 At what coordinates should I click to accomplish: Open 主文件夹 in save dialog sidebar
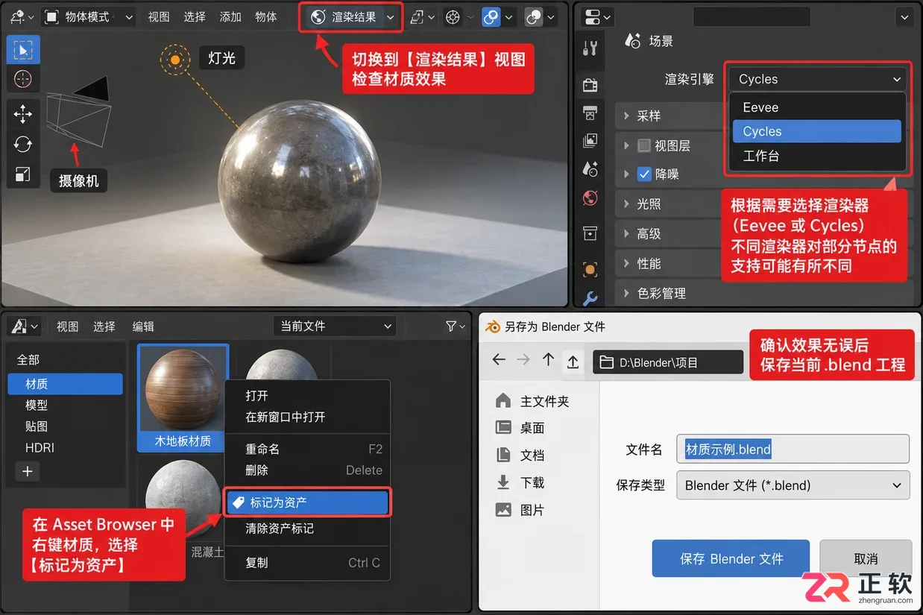(532, 401)
